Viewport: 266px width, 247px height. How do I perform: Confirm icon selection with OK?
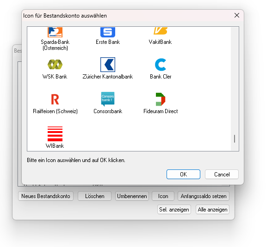click(183, 175)
